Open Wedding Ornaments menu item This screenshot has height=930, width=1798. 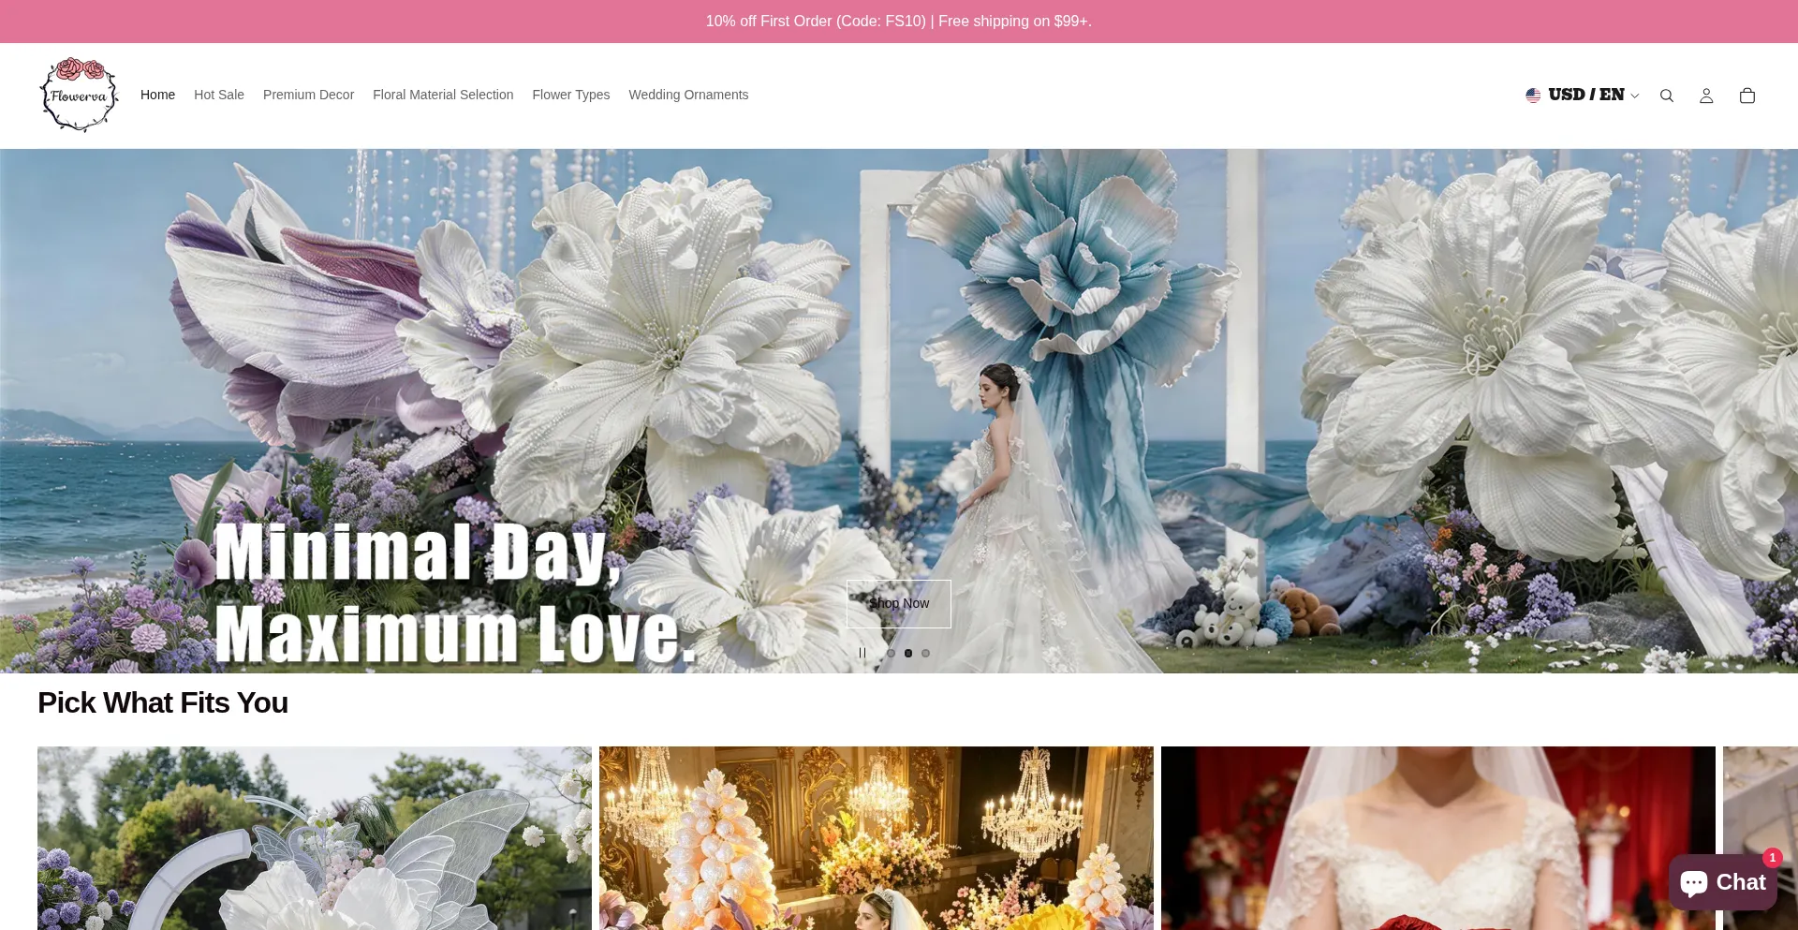pyautogui.click(x=688, y=95)
